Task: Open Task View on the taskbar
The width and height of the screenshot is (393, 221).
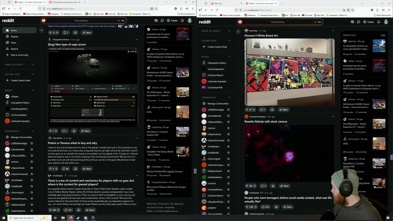Action: (55, 218)
